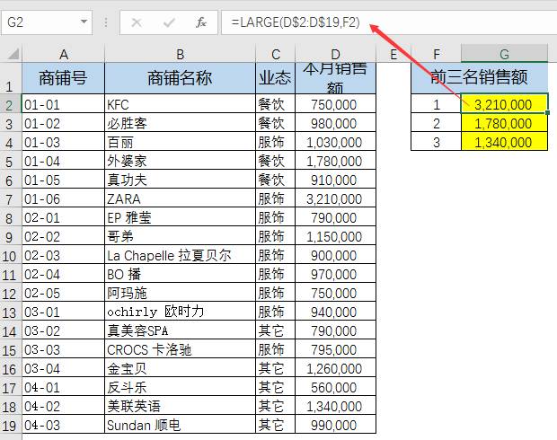This screenshot has width=557, height=440.
Task: Select the 真美容SPA cell
Action: pos(180,330)
